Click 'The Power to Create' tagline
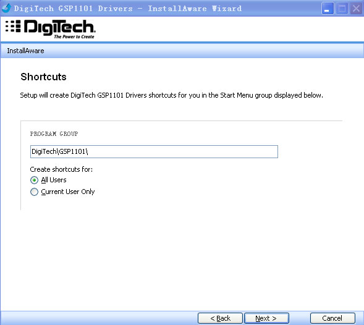The image size is (364, 325). (x=74, y=36)
